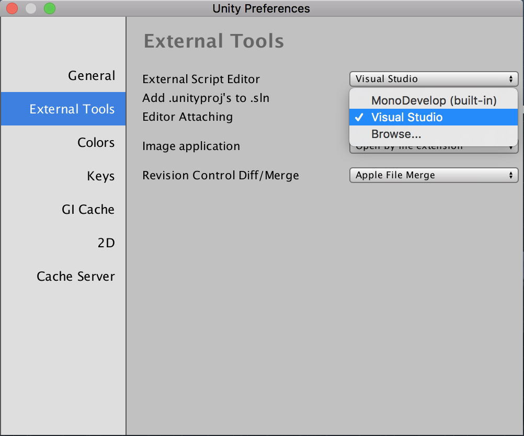This screenshot has width=524, height=436.
Task: Zoom the Unity Preferences window
Action: tap(50, 8)
